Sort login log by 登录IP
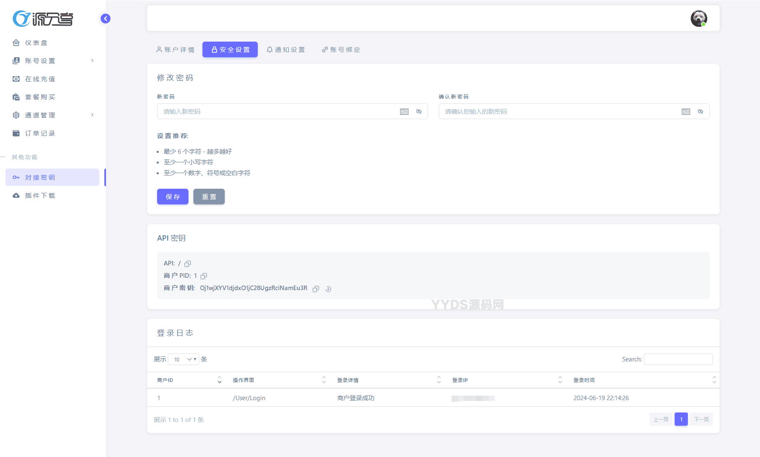760x457 pixels. pos(507,380)
